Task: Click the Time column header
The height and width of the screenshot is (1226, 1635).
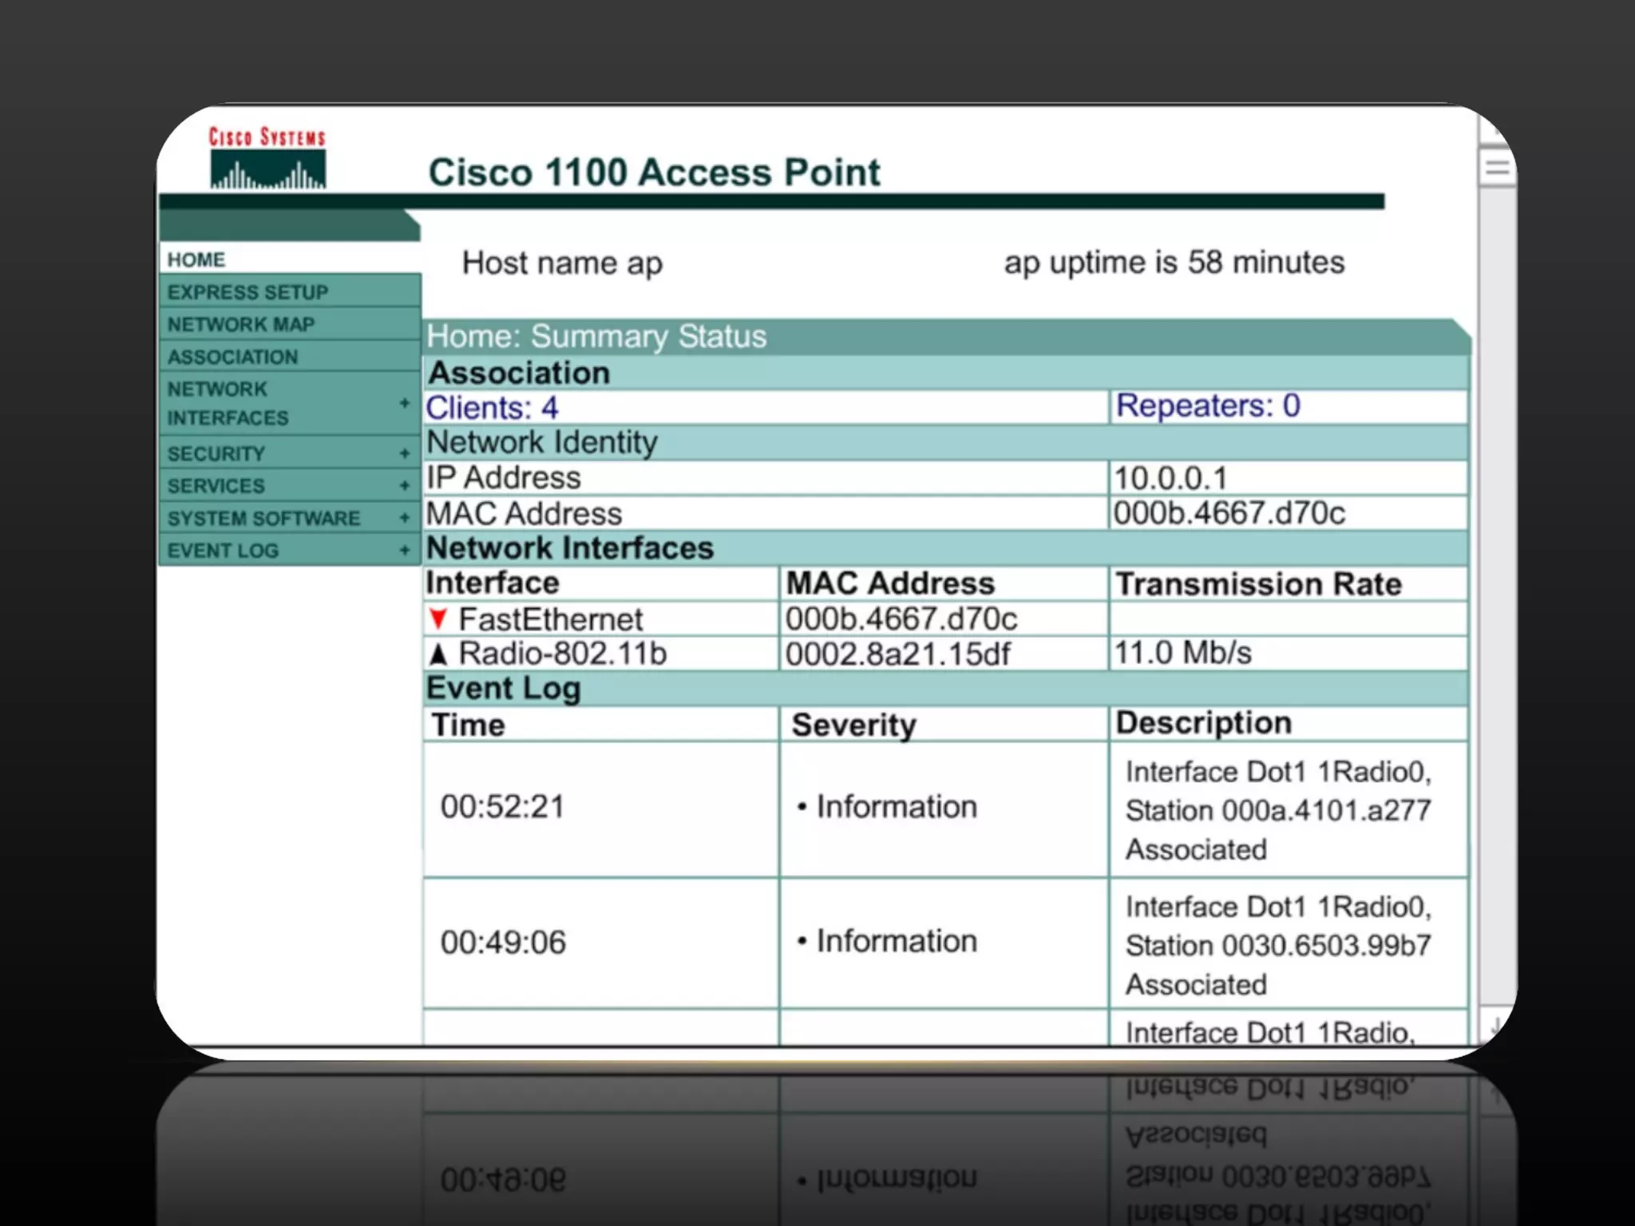Action: (468, 725)
